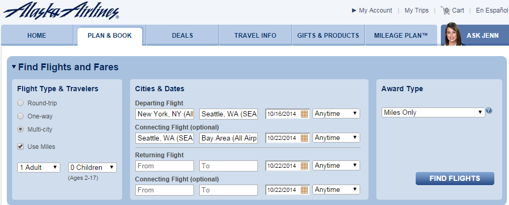Click the Alaska Airlines logo
Image resolution: width=509 pixels, height=205 pixels.
61,10
